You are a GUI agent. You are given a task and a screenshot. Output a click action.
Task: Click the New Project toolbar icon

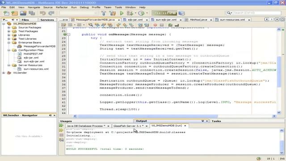(x=15, y=13)
